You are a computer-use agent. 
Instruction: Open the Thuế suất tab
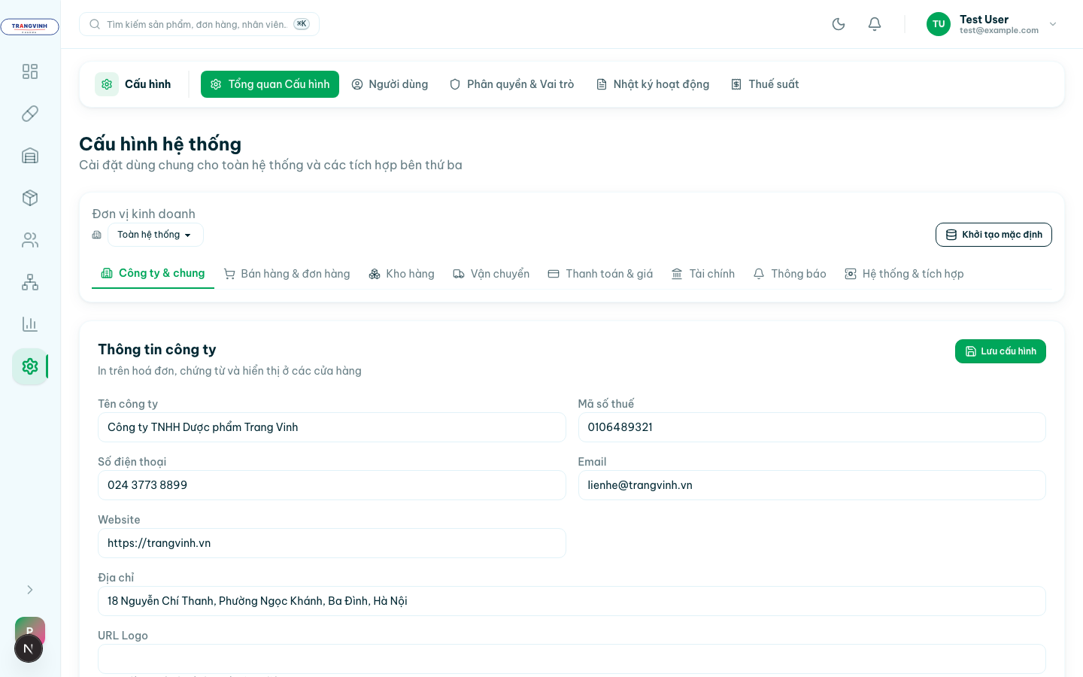pos(765,84)
